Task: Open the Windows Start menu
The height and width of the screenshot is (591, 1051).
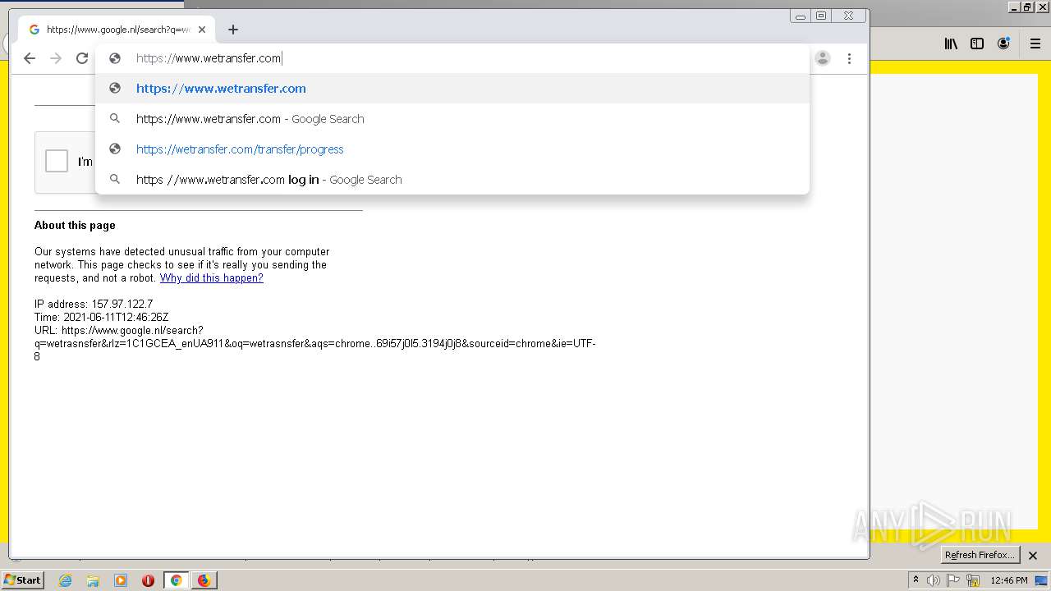Action: click(x=23, y=580)
